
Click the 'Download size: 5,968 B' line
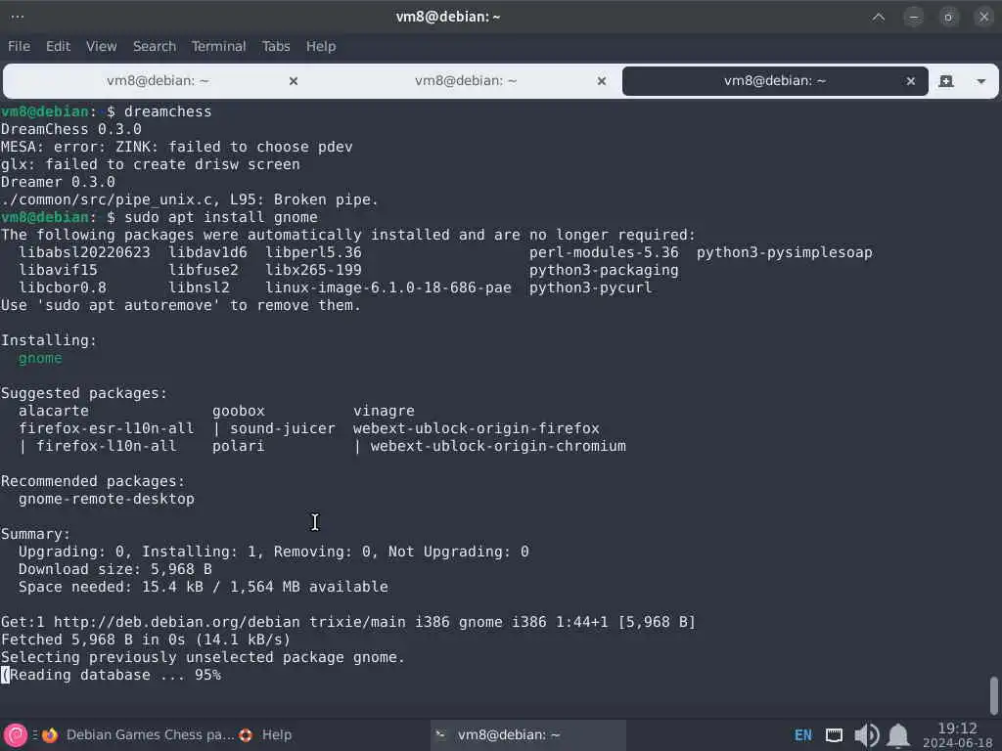tap(115, 569)
